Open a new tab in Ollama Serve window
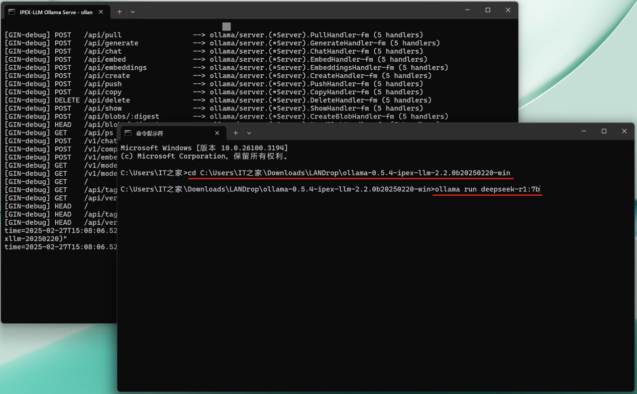 [120, 12]
